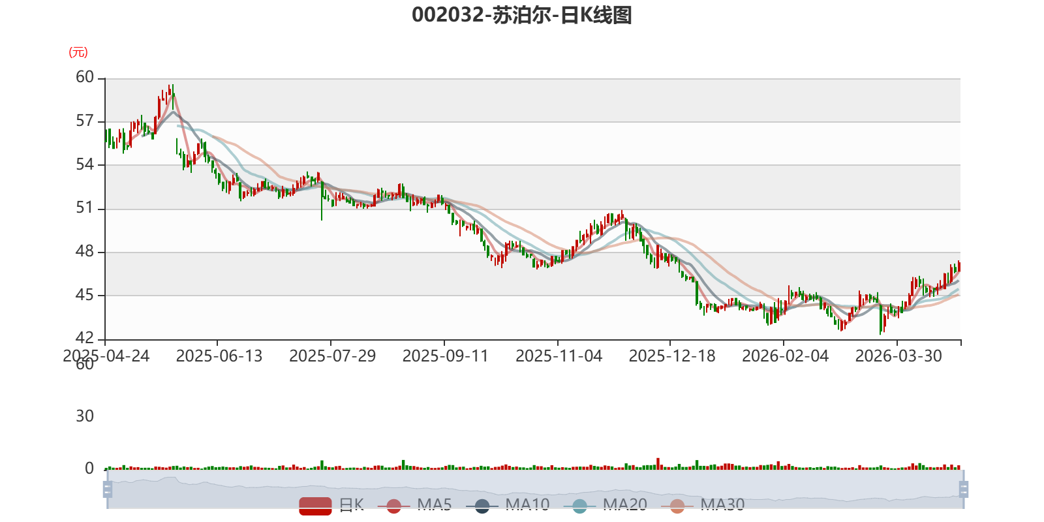Click the 2025-11-04 date label
This screenshot has height=522, width=1044.
click(x=559, y=356)
